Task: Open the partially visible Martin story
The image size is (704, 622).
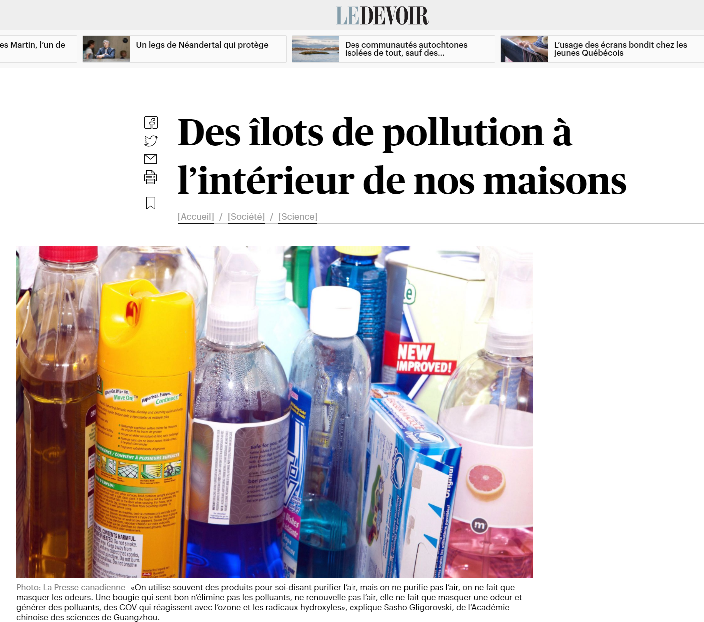Action: point(32,45)
